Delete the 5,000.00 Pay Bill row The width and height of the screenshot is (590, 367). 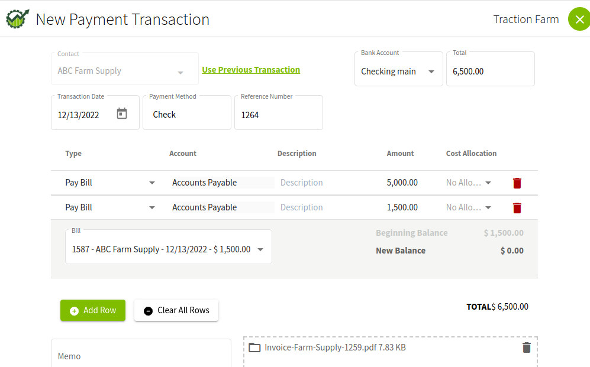point(517,183)
